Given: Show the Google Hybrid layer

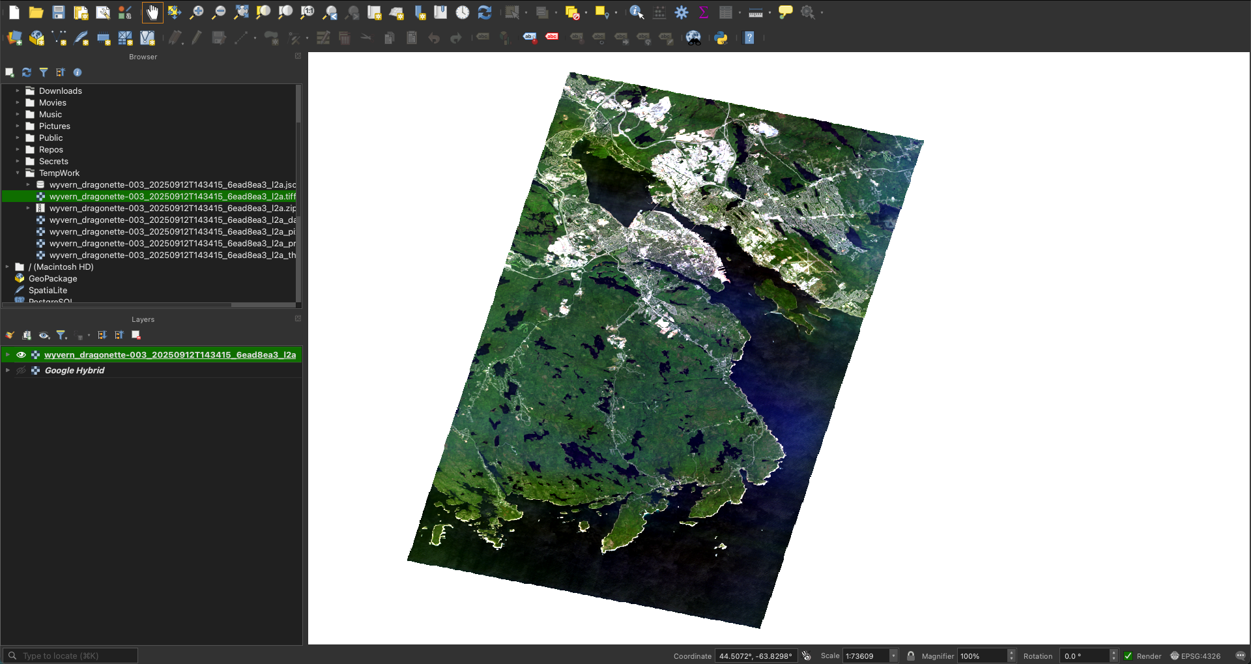Looking at the screenshot, I should point(21,370).
